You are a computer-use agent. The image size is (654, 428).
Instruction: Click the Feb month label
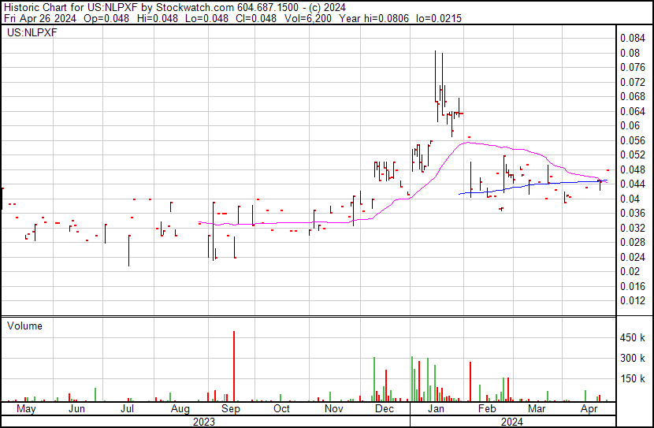point(487,409)
